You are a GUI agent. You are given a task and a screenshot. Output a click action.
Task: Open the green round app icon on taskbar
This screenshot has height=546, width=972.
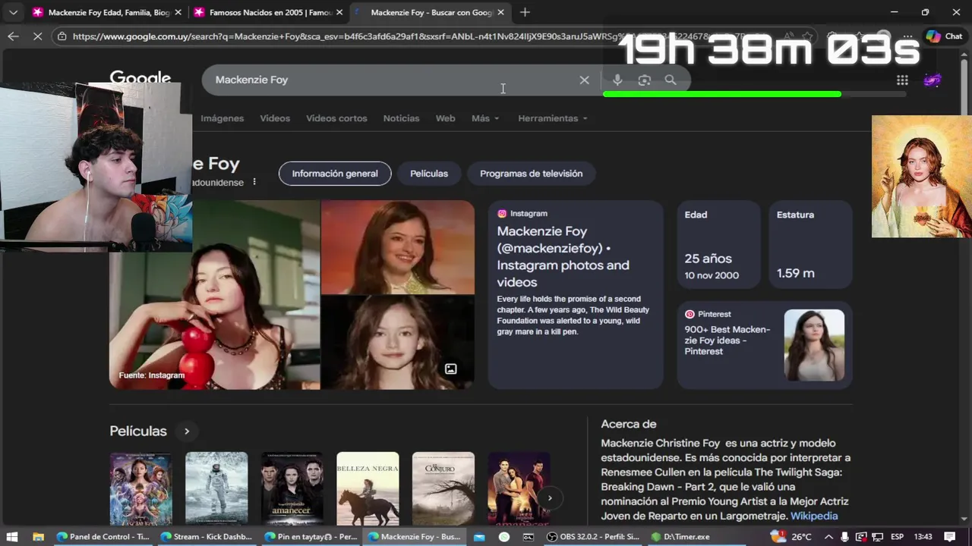[503, 537]
